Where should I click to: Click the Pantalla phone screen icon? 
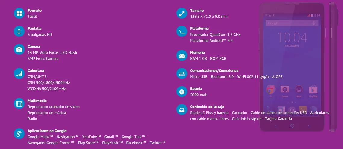19,32
